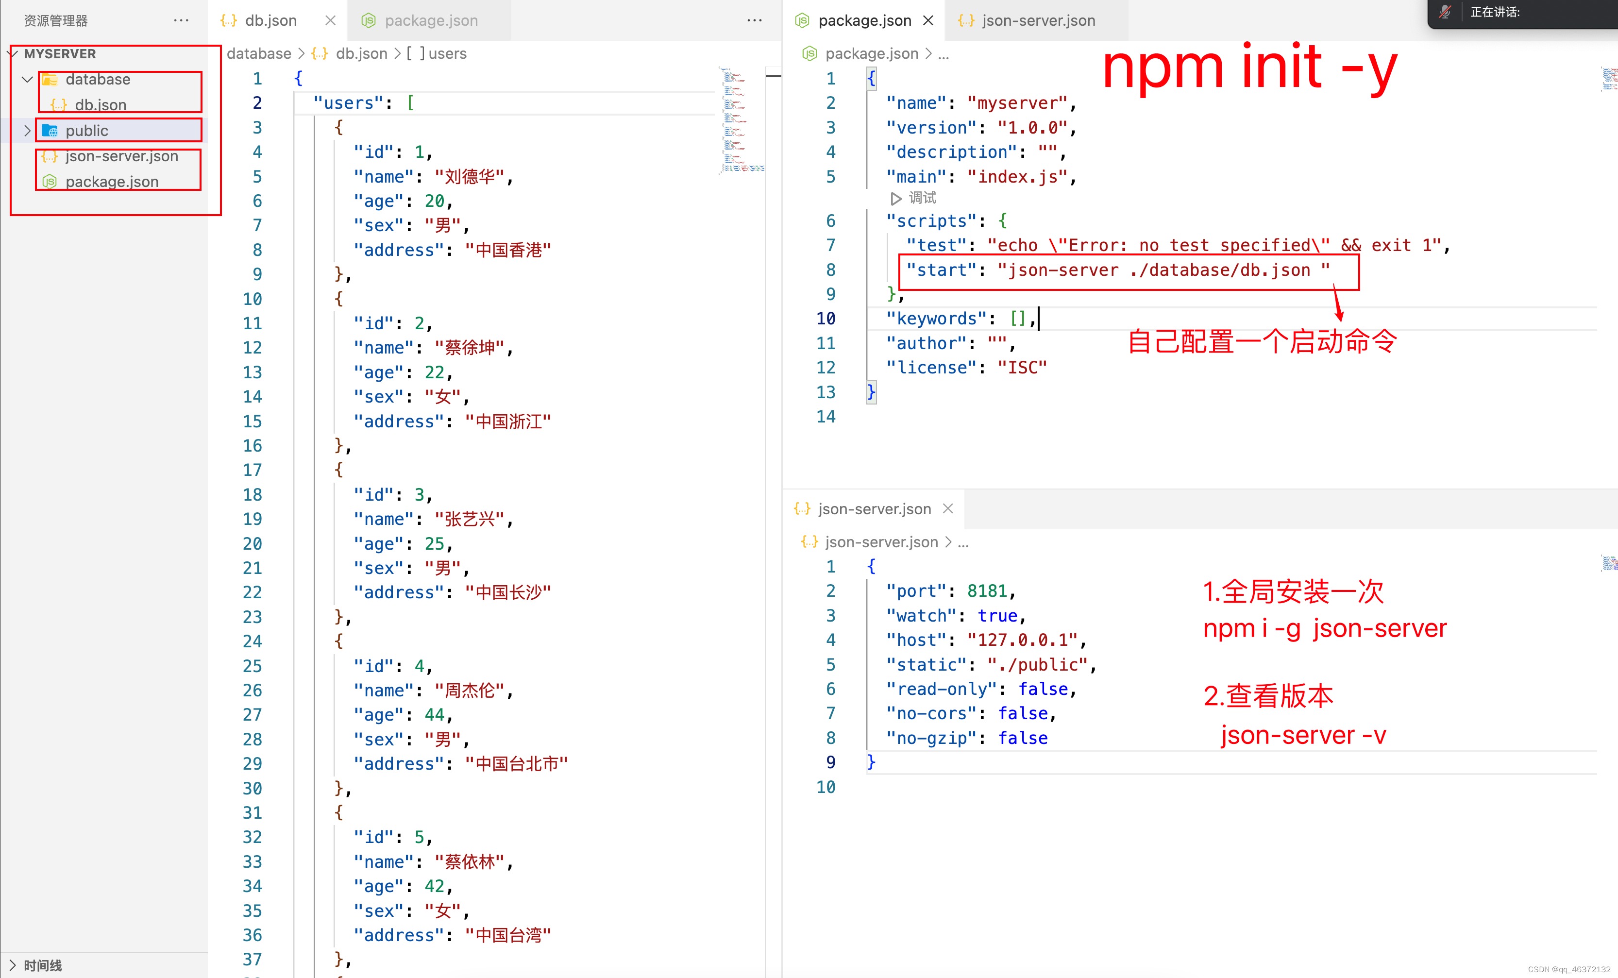
Task: Click the host value "127.0.0.1"
Action: click(1022, 641)
